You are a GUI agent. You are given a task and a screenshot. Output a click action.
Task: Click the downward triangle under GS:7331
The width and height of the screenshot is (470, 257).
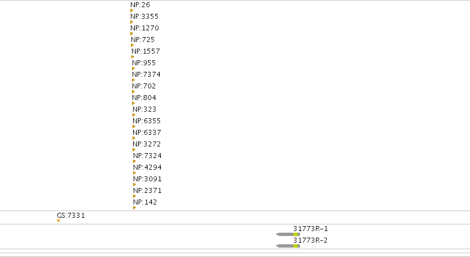pos(59,221)
